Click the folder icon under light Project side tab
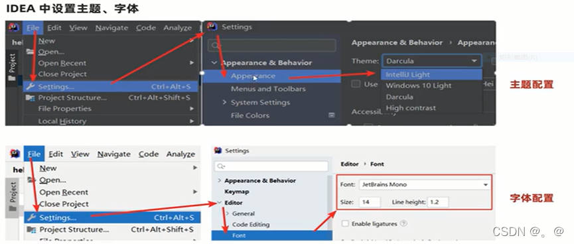The image size is (574, 244). (x=13, y=208)
